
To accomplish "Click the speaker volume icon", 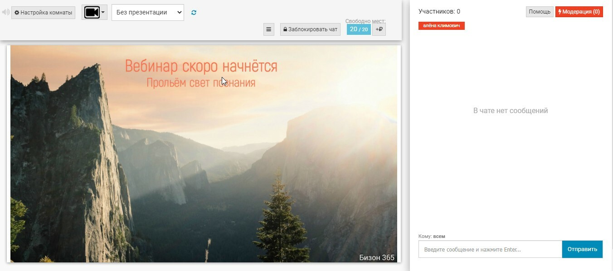I will 6,13.
